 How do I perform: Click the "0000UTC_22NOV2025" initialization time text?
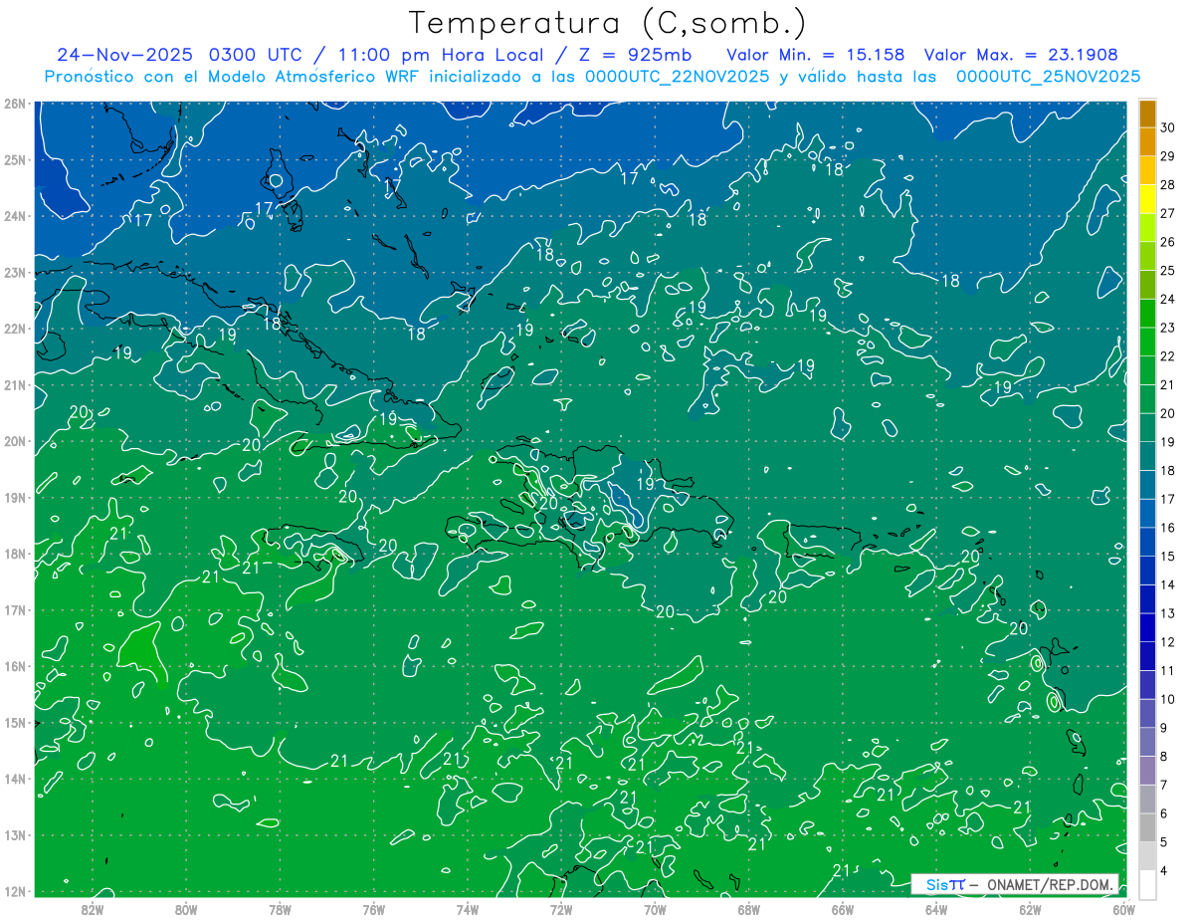(678, 76)
